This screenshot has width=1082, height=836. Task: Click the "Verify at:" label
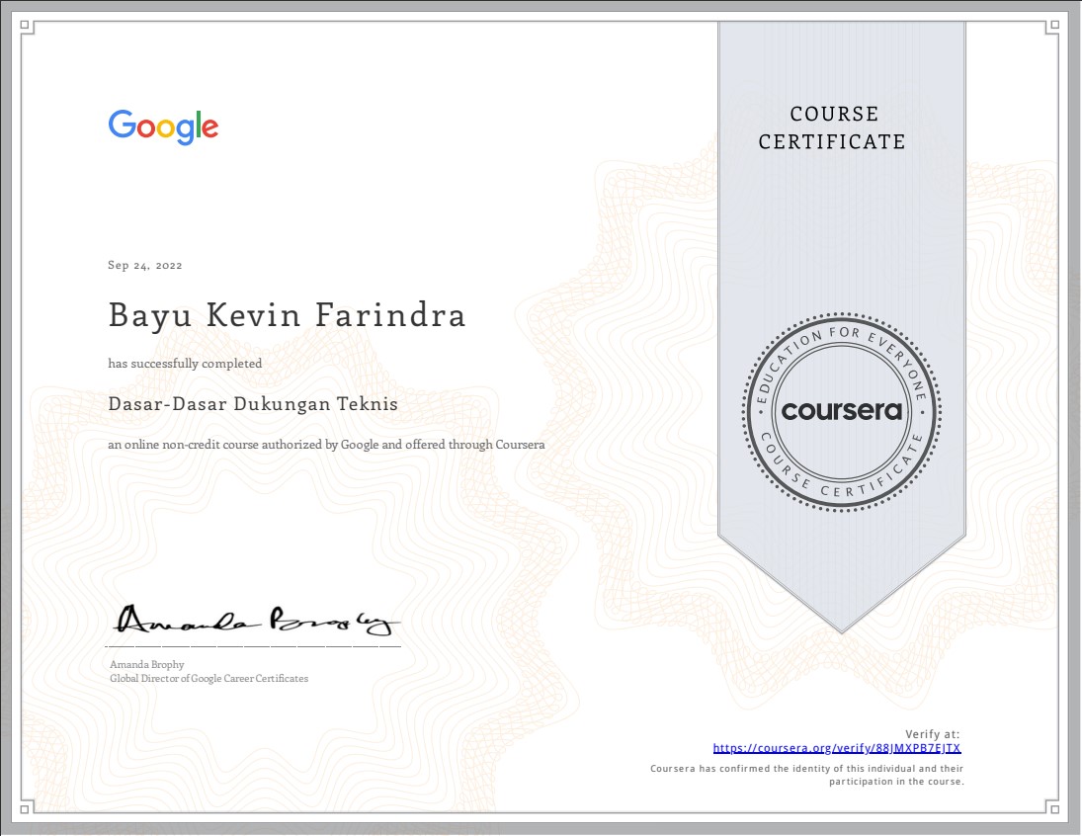[x=933, y=734]
